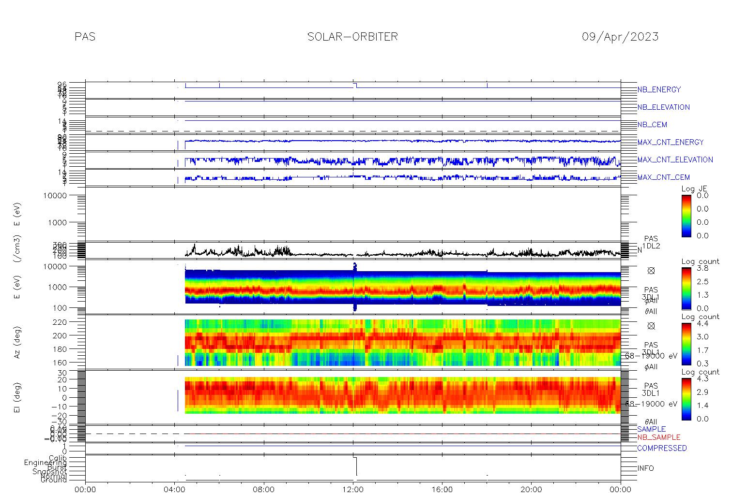Screen dimensions: 732x493
Task: Click the energy spectrogram color bar topped 3.8
Action: pos(686,289)
